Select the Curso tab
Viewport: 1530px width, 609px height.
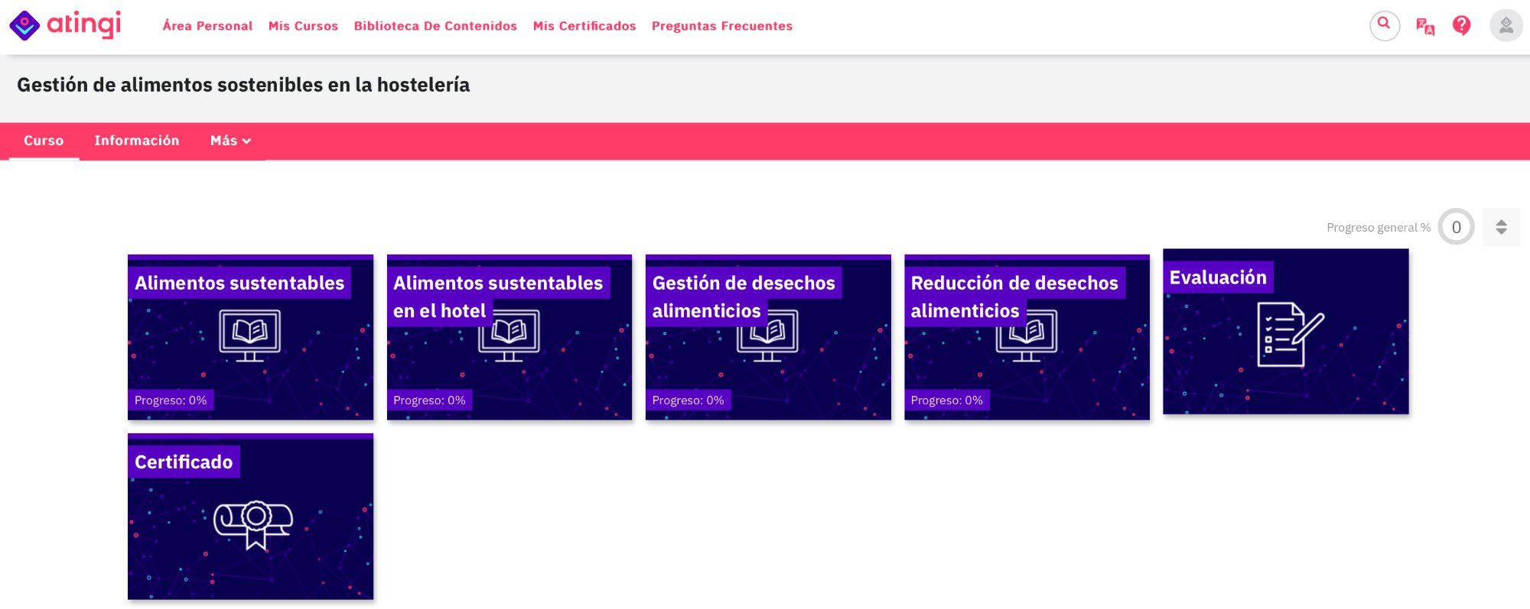point(44,141)
